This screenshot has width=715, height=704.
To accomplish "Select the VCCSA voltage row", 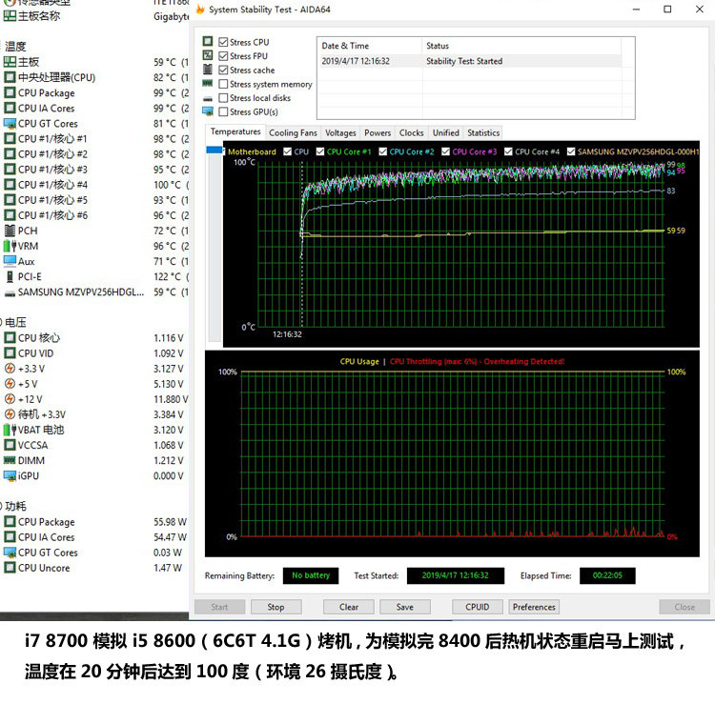I will pos(94,445).
